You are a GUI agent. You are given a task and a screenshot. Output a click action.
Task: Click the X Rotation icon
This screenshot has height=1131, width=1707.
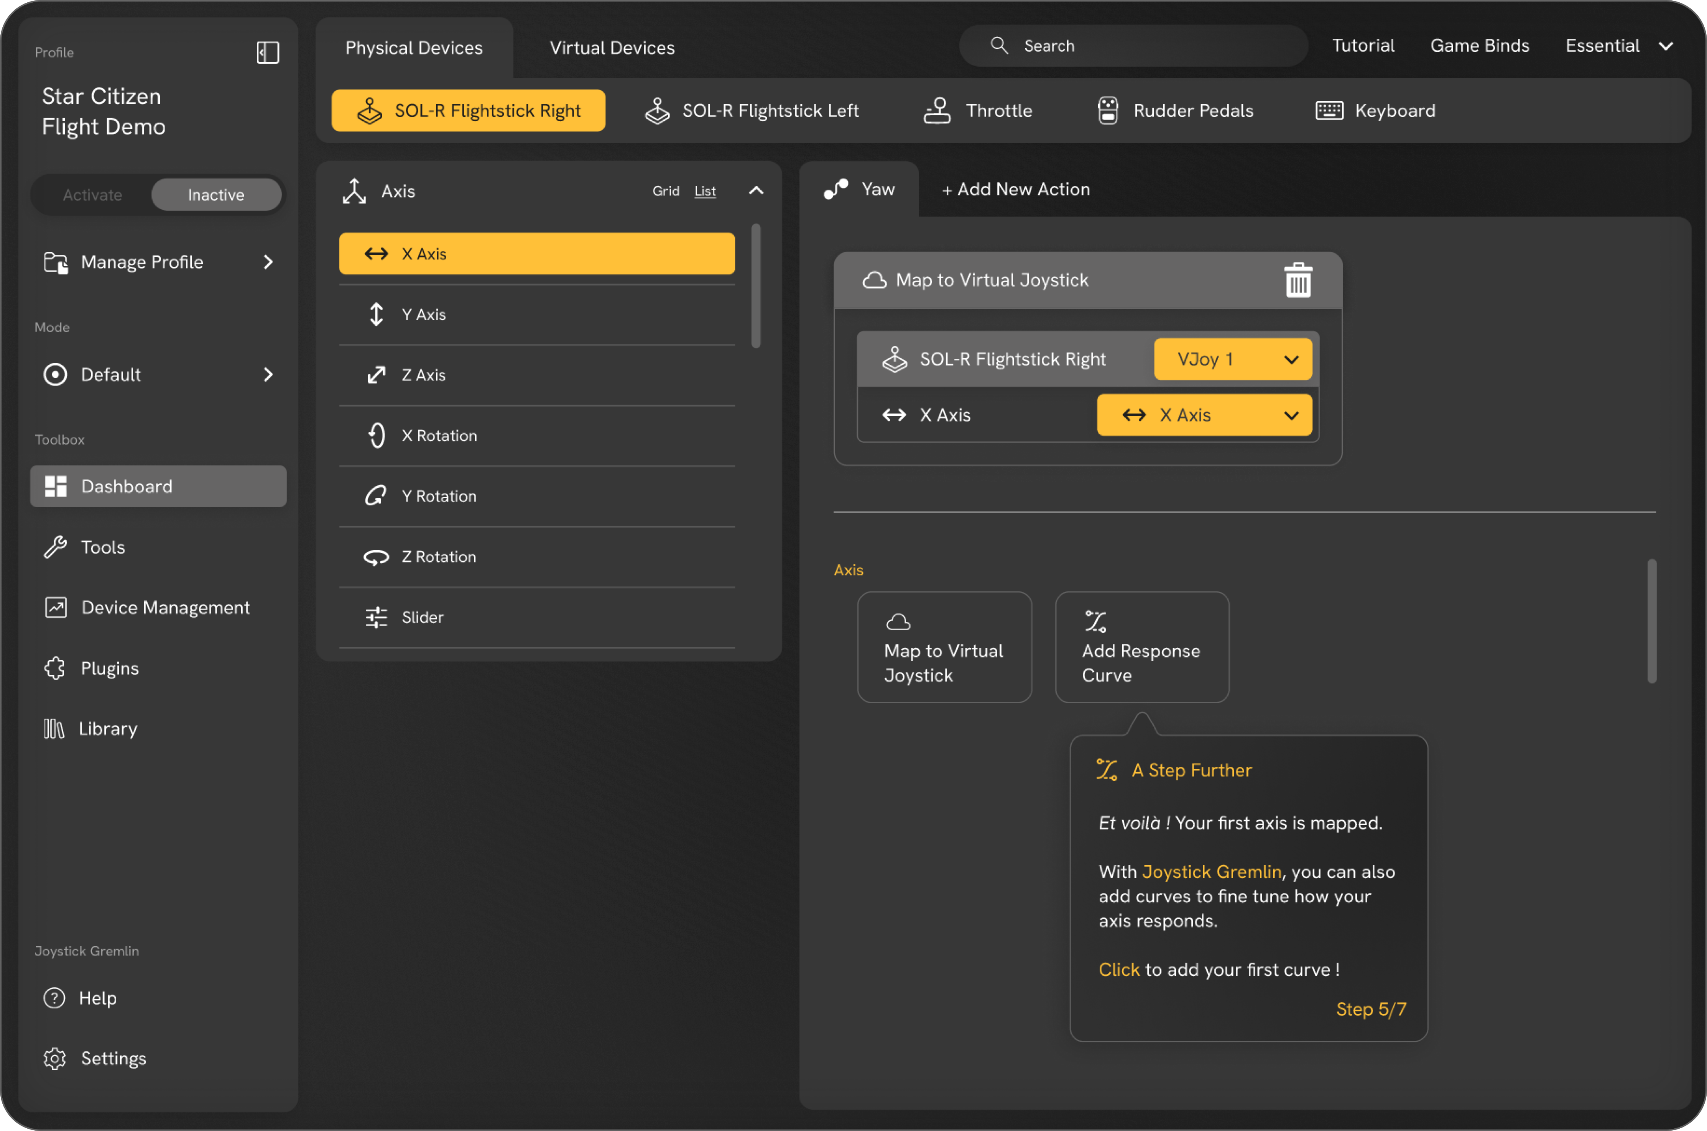[377, 436]
